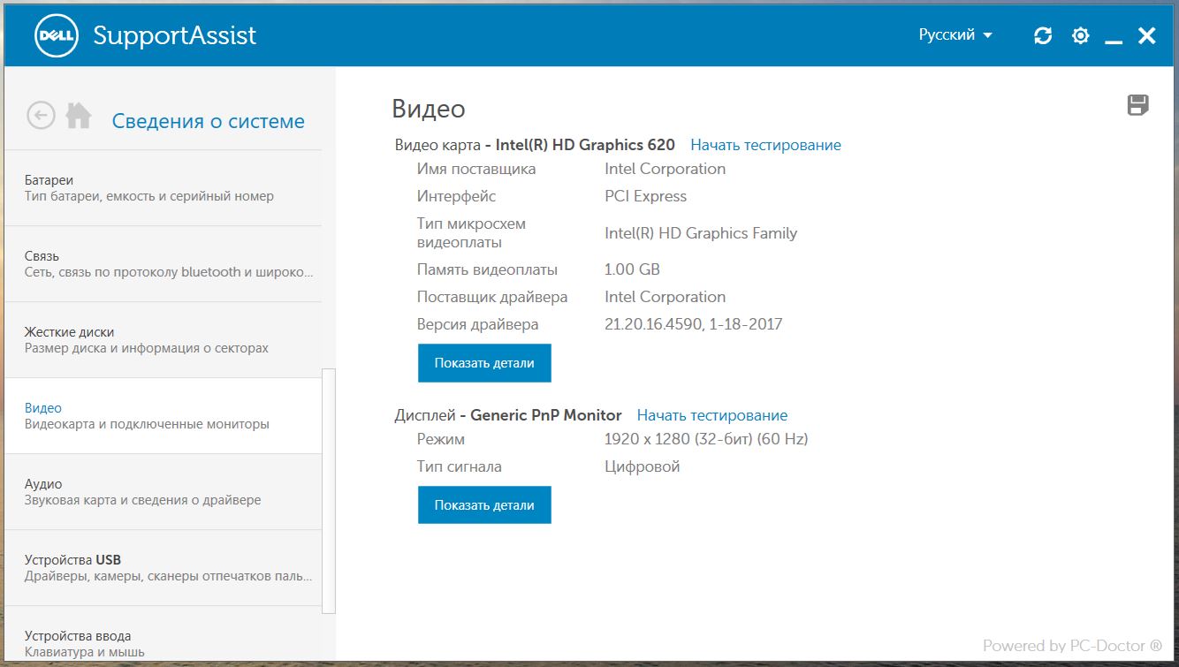Open the Аудио section
1179x667 pixels.
point(164,492)
